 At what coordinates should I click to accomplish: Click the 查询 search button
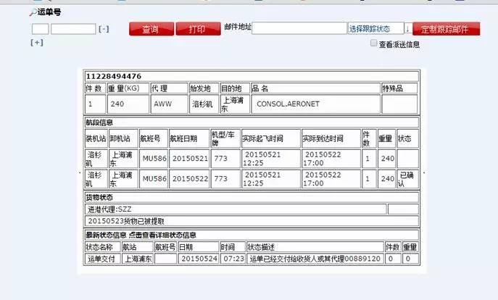[152, 29]
